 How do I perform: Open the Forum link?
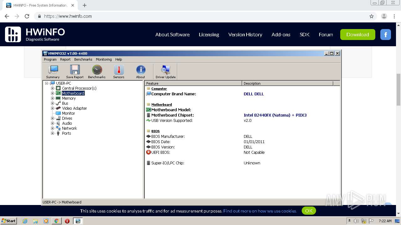[x=326, y=35]
